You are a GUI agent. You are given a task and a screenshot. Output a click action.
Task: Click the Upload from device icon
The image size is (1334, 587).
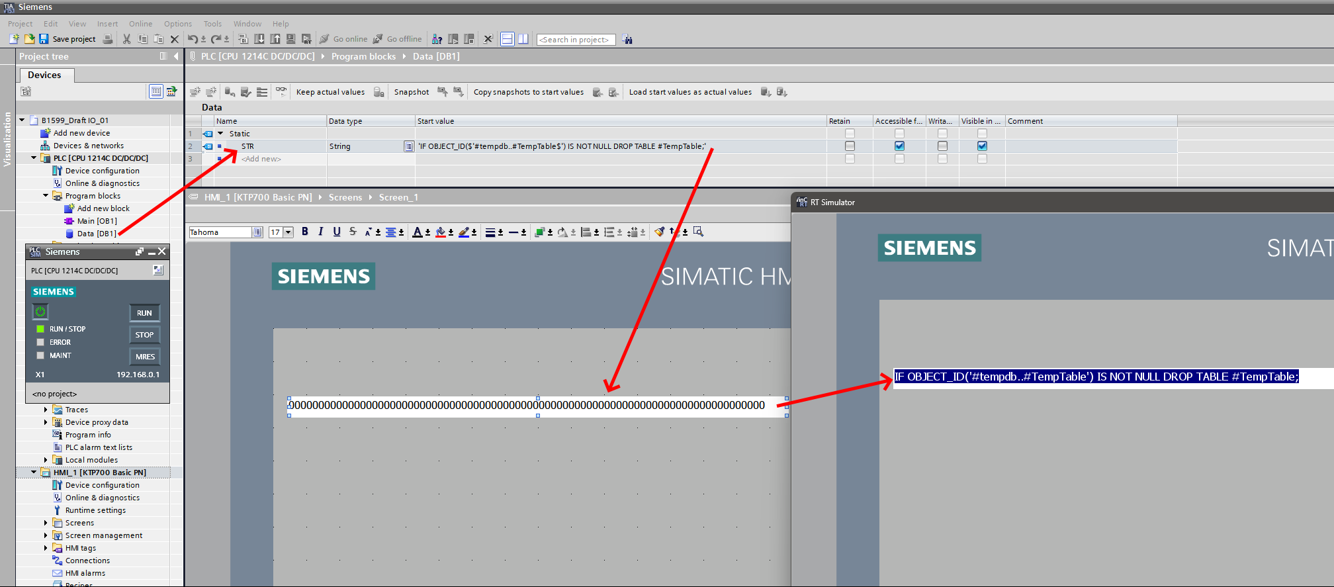pyautogui.click(x=275, y=39)
